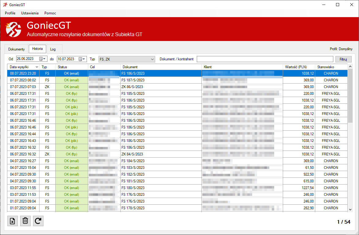Click the table vertical scrollbar thumb

click(x=350, y=96)
